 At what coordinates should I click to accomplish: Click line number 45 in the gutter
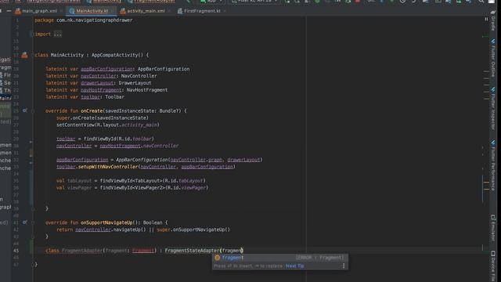[x=16, y=251]
